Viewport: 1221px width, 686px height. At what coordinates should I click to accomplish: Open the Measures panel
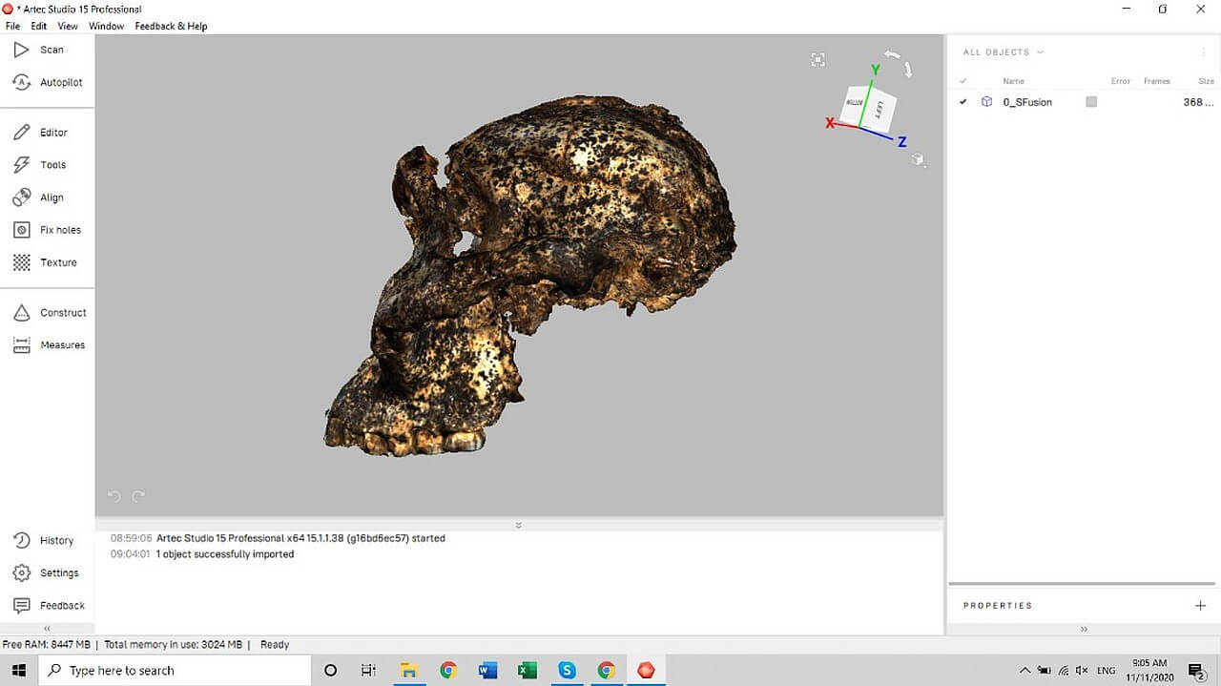pos(50,345)
